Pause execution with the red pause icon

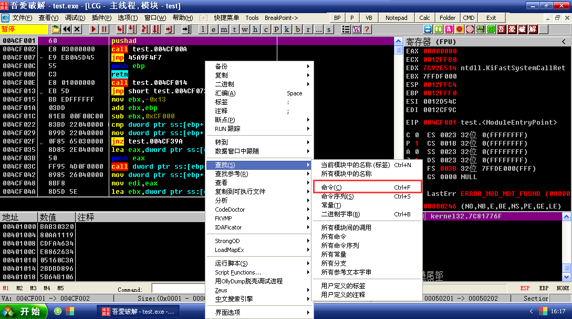tap(104, 29)
